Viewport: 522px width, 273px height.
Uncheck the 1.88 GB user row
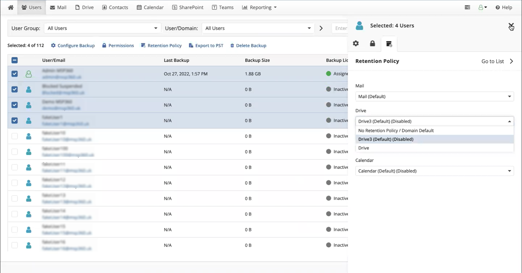point(14,74)
